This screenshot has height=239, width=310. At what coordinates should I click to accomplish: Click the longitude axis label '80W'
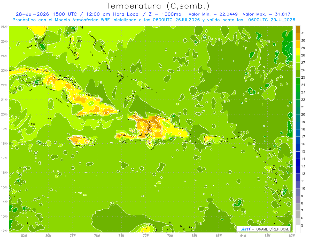pos(48,235)
